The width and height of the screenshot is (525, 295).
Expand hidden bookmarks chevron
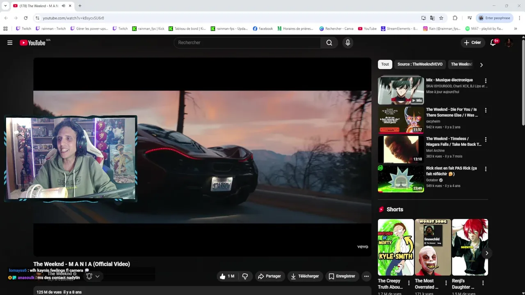coord(516,29)
